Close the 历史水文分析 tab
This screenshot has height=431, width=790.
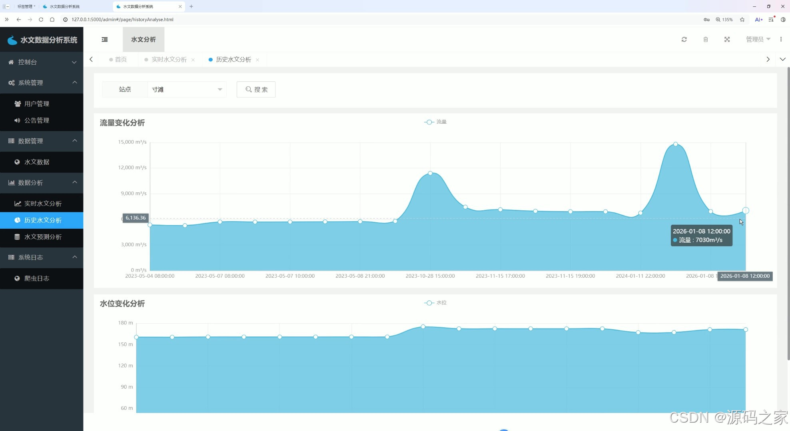point(257,60)
